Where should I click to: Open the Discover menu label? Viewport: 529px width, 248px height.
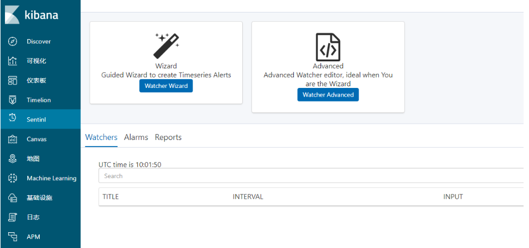(x=39, y=41)
